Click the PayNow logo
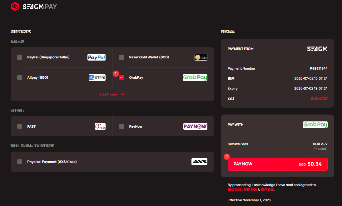342x206 pixels. [x=195, y=126]
